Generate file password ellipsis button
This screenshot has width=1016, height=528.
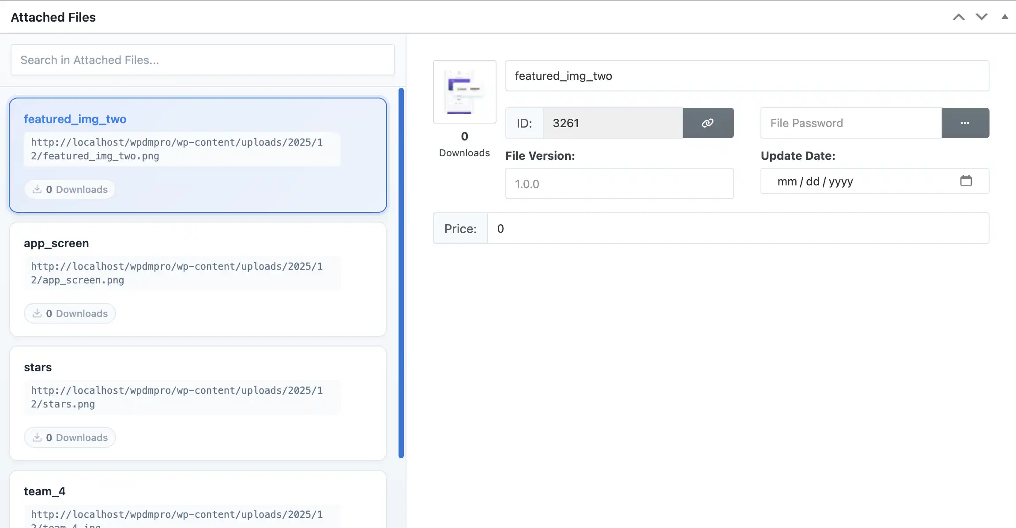pos(965,123)
